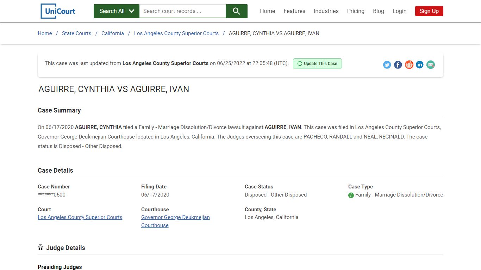Share case on LinkedIn icon
Screen dimensions: 481x270
point(420,65)
